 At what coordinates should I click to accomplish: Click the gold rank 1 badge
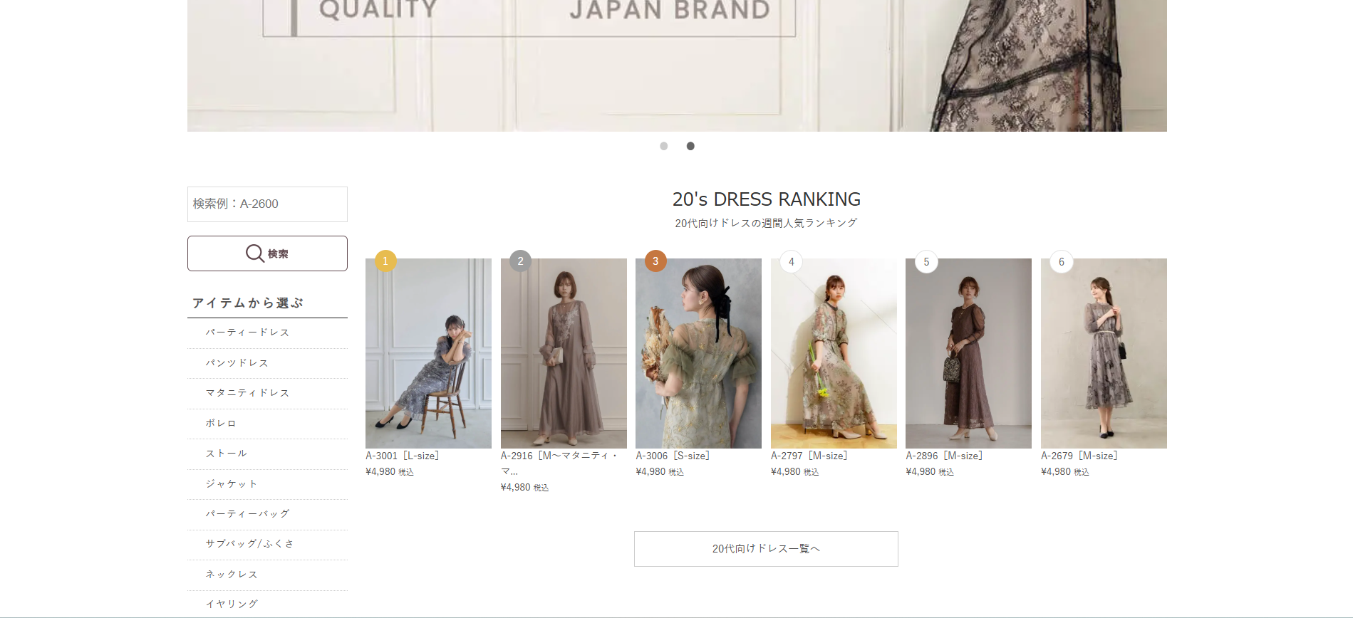click(x=385, y=261)
